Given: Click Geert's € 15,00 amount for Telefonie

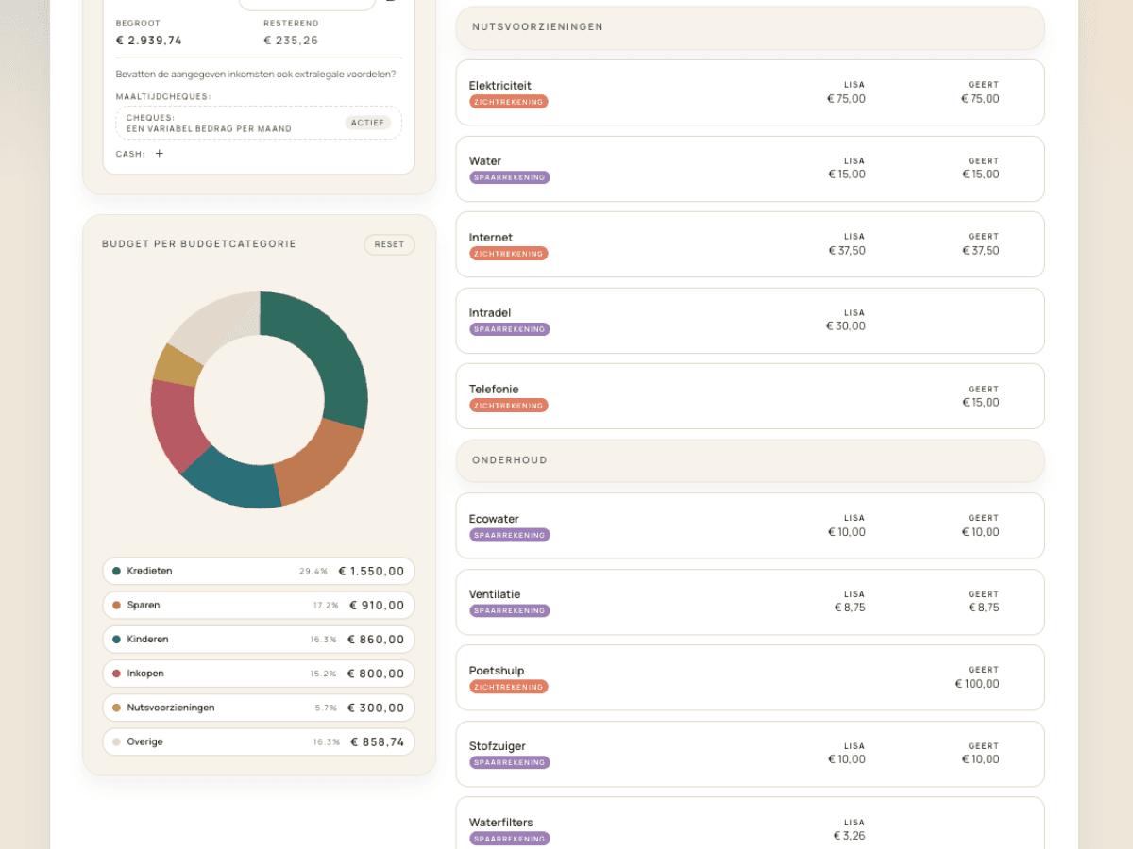Looking at the screenshot, I should point(980,403).
